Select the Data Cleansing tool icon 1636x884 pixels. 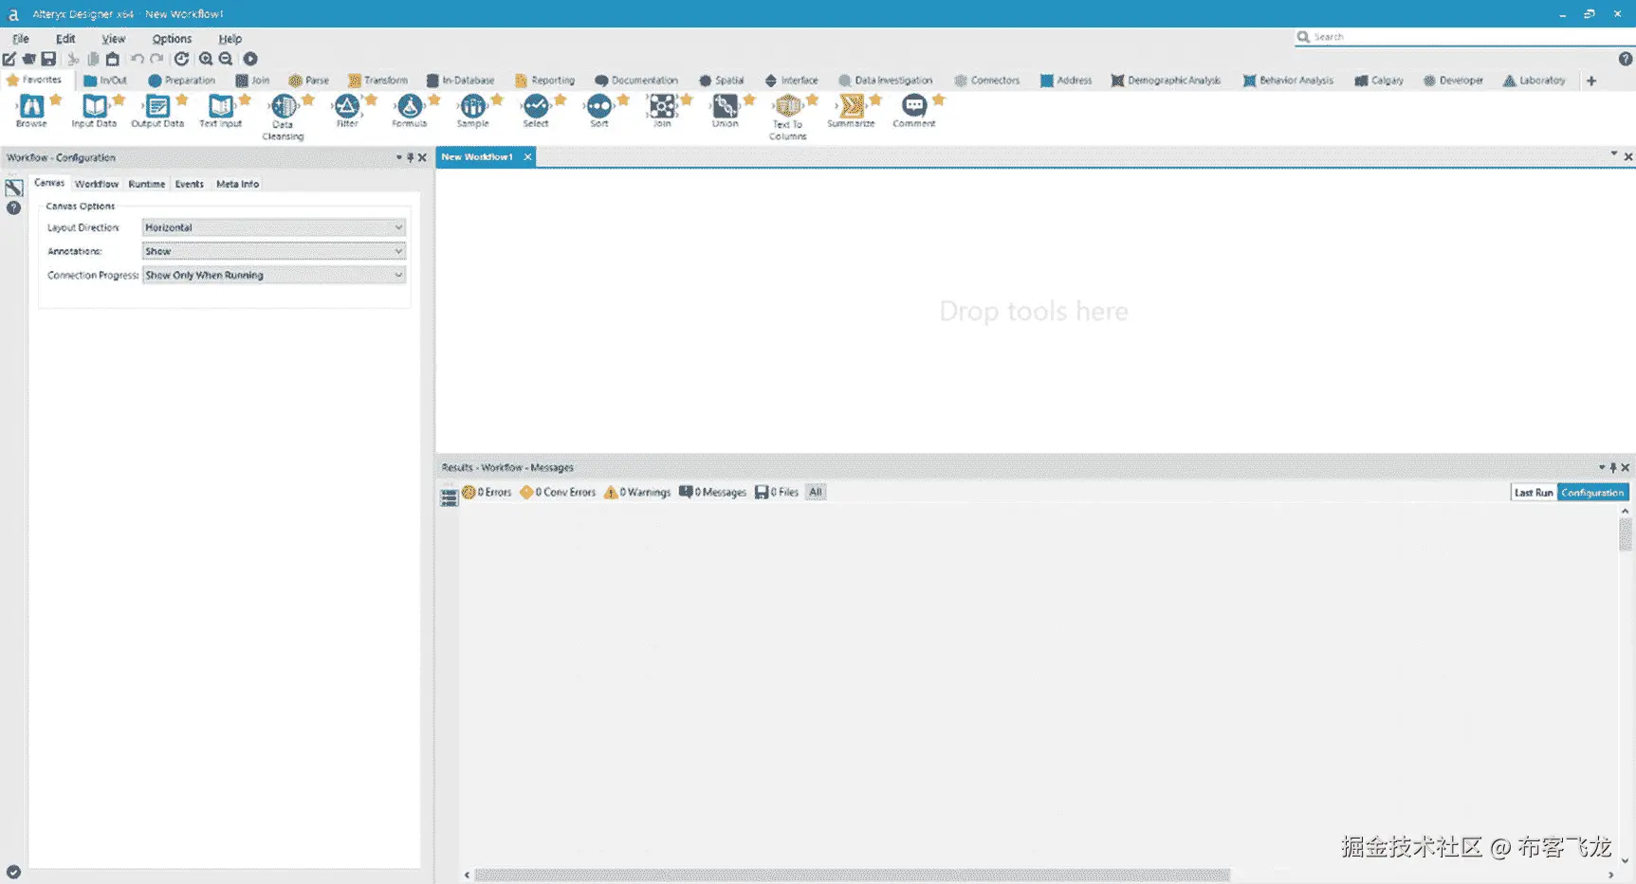tap(283, 106)
